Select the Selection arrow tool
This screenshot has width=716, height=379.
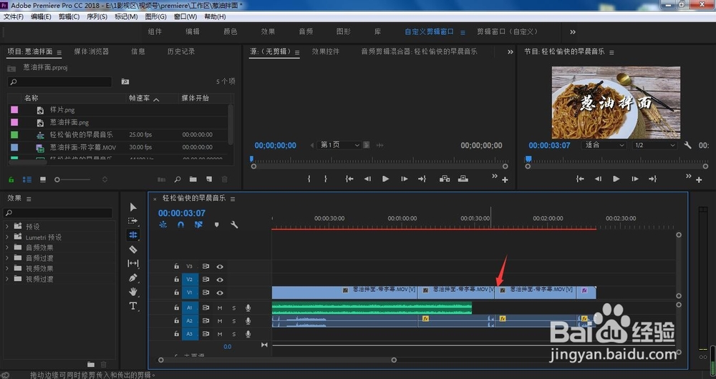click(133, 207)
